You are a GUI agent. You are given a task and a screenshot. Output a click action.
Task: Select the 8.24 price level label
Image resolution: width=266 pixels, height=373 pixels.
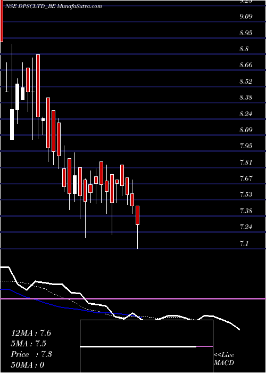246,113
